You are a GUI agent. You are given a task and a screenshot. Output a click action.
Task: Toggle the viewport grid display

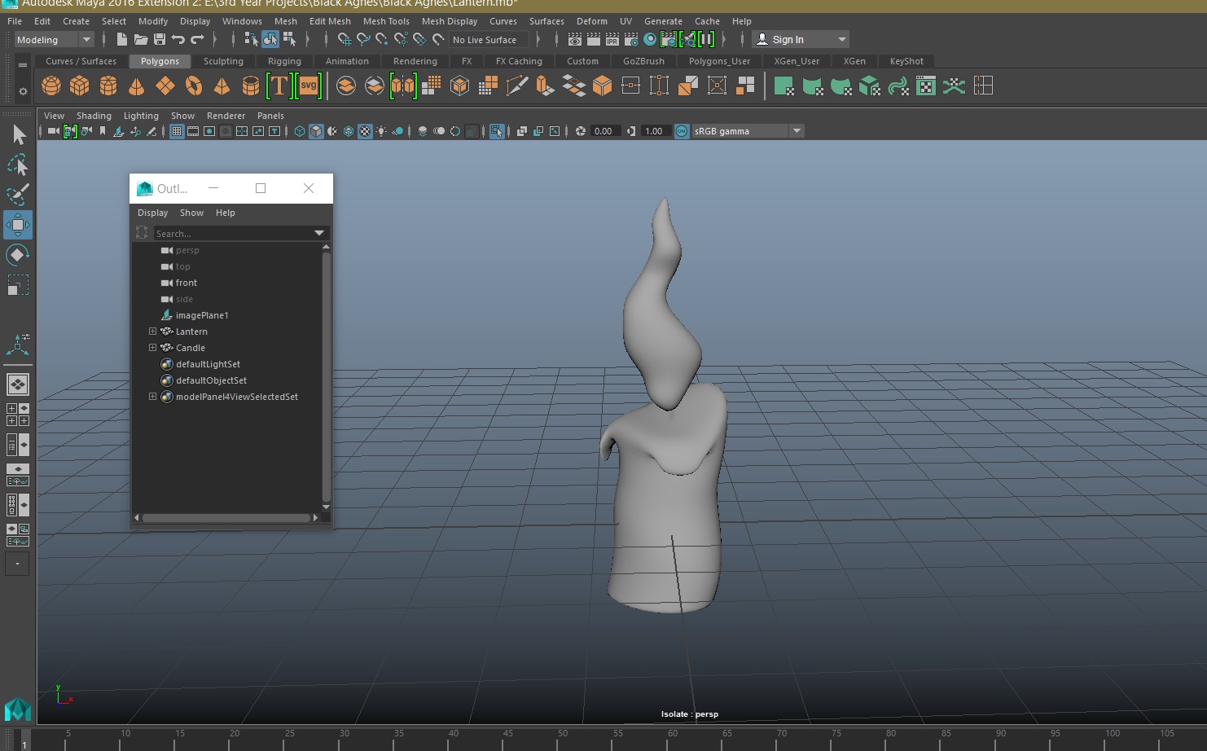click(x=177, y=131)
